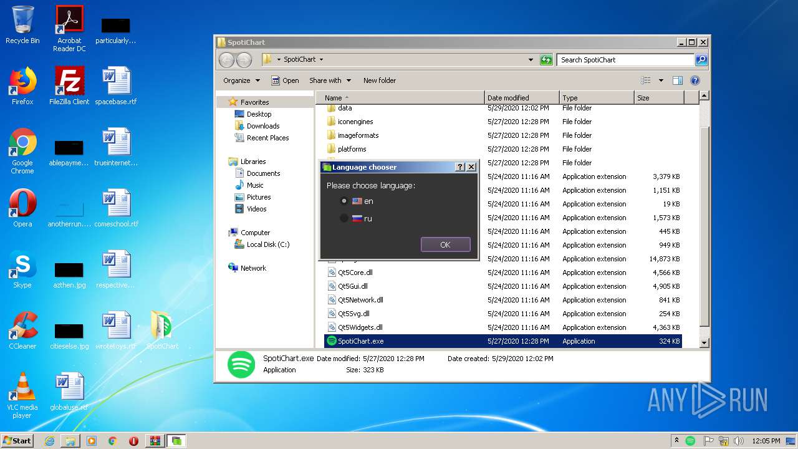
Task: Open VLC media player desktop icon
Action: click(x=22, y=395)
